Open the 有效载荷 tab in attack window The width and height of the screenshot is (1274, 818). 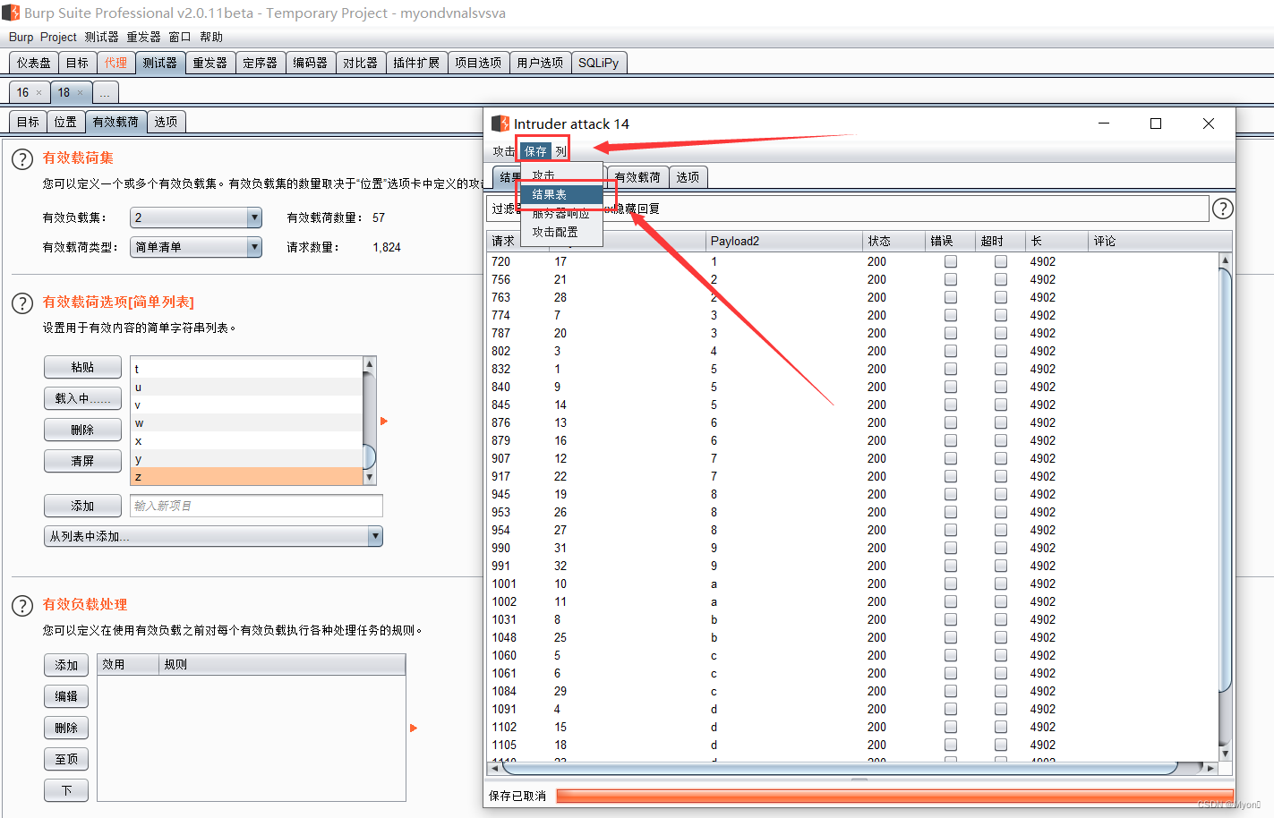(637, 177)
